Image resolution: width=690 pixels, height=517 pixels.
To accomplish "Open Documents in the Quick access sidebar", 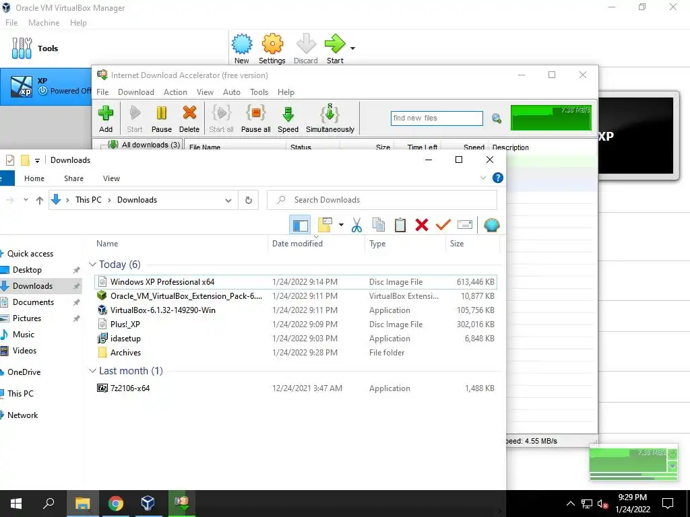I will pyautogui.click(x=33, y=302).
